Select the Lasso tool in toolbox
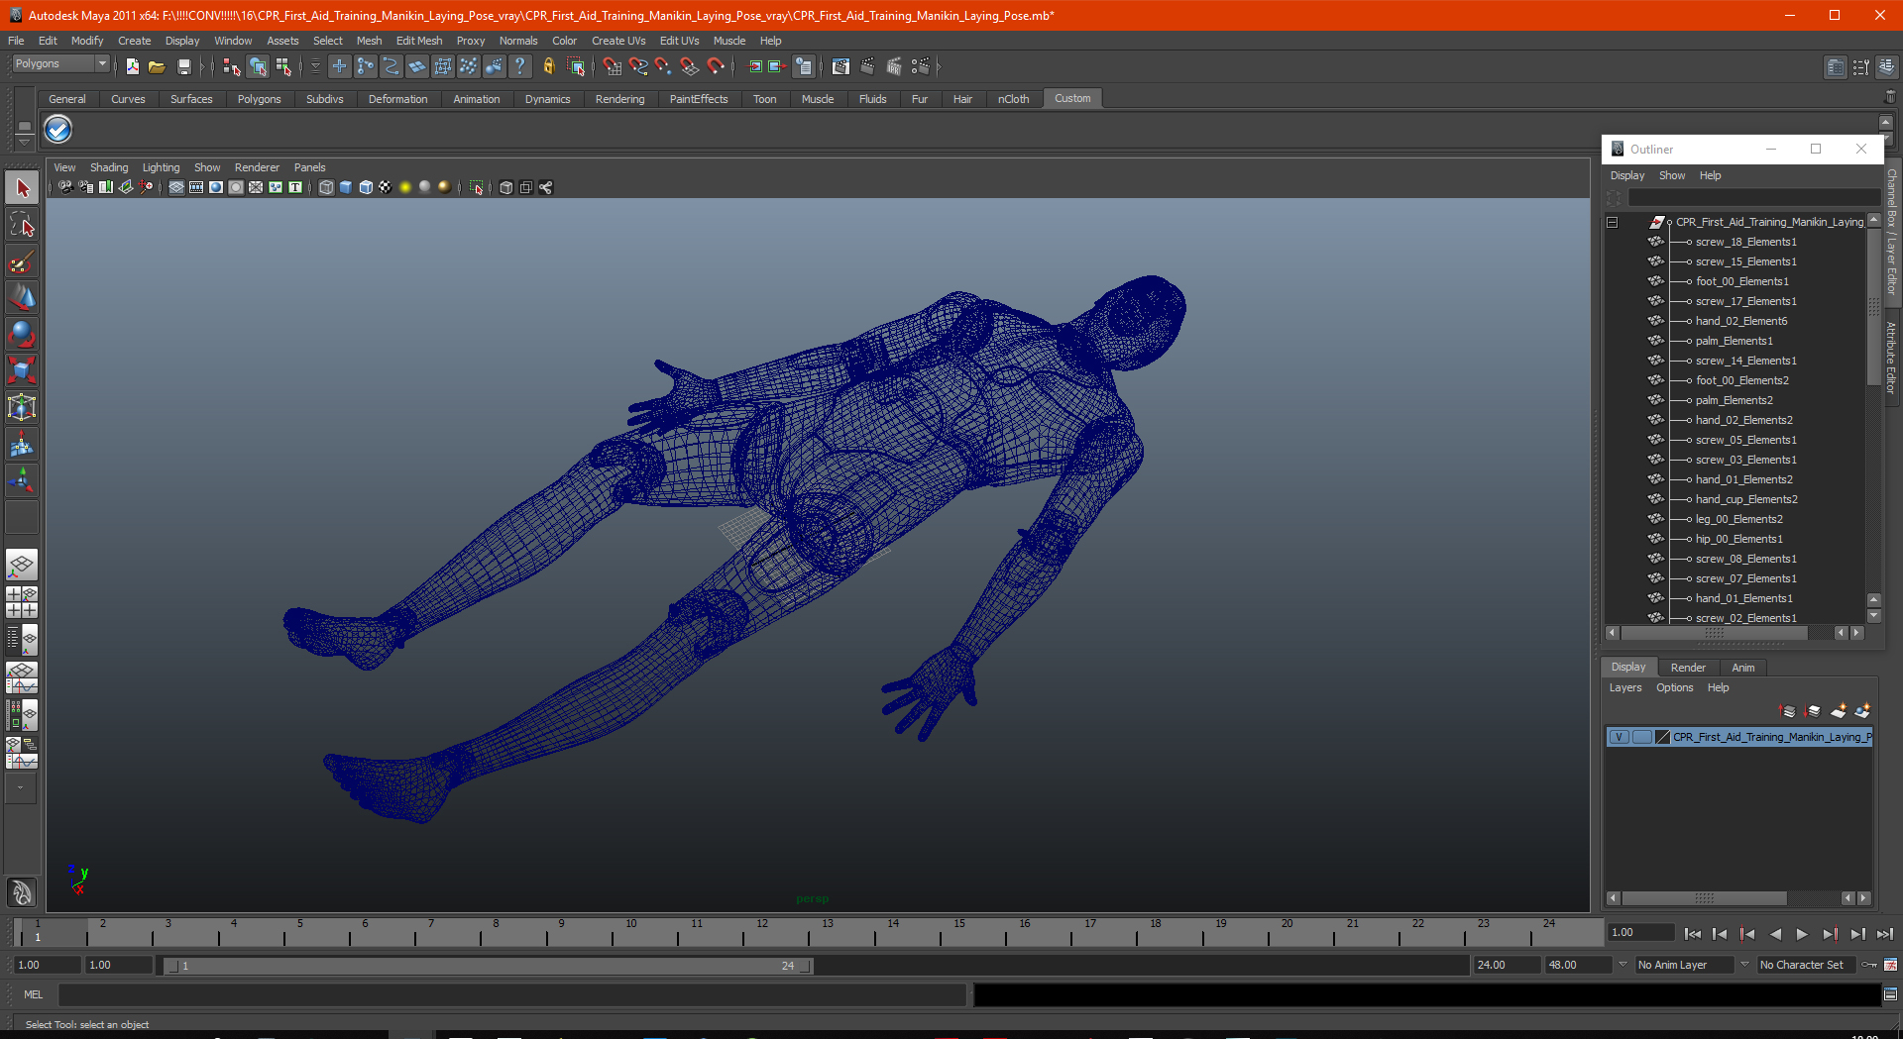This screenshot has width=1903, height=1039. click(x=22, y=225)
